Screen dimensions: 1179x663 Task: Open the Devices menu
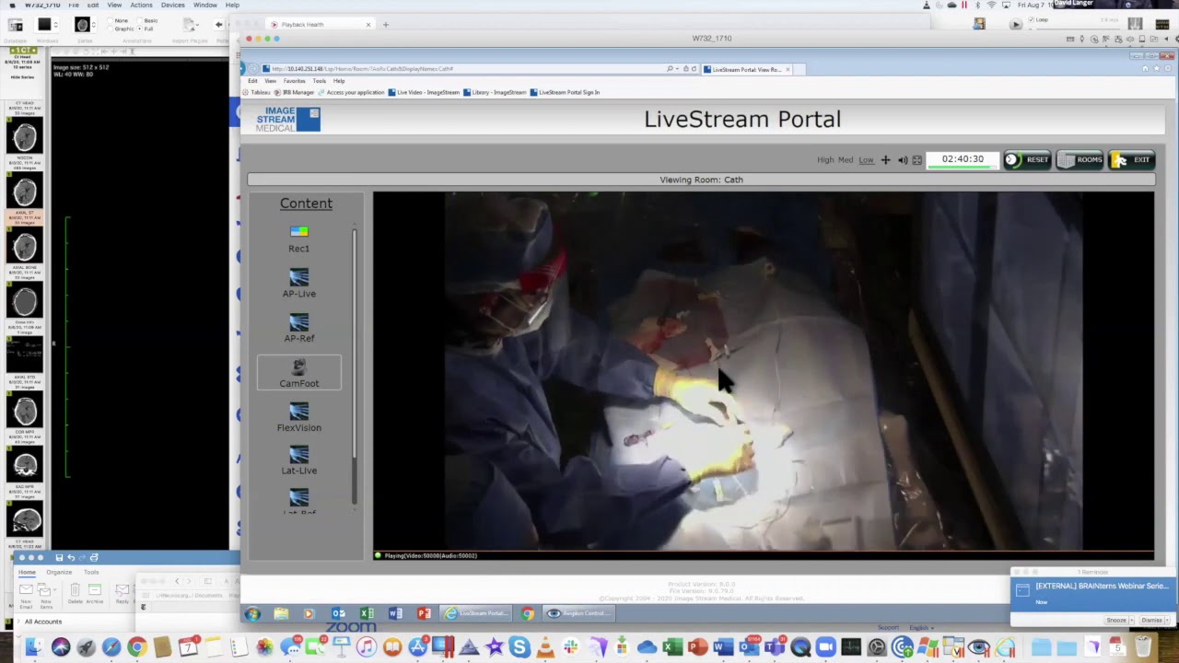pos(172,5)
